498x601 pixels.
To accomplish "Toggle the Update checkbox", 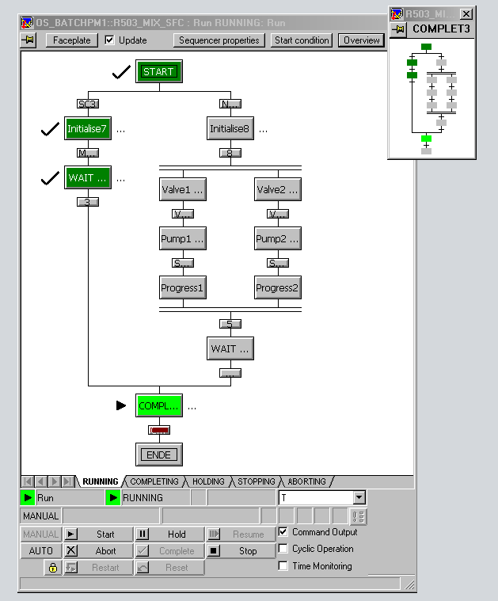I will (109, 40).
